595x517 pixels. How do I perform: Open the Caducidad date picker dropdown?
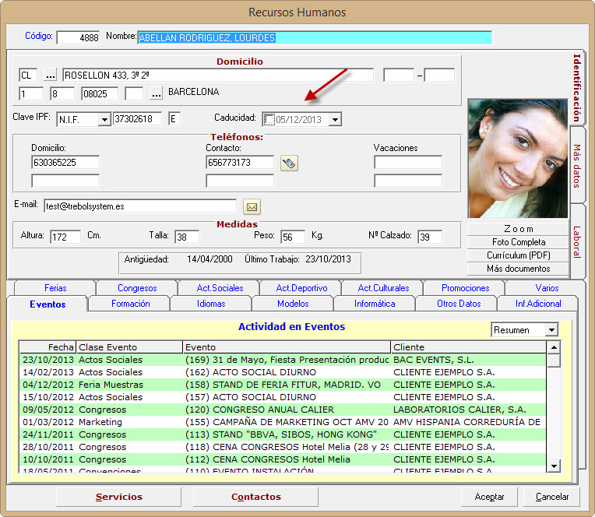tap(335, 119)
